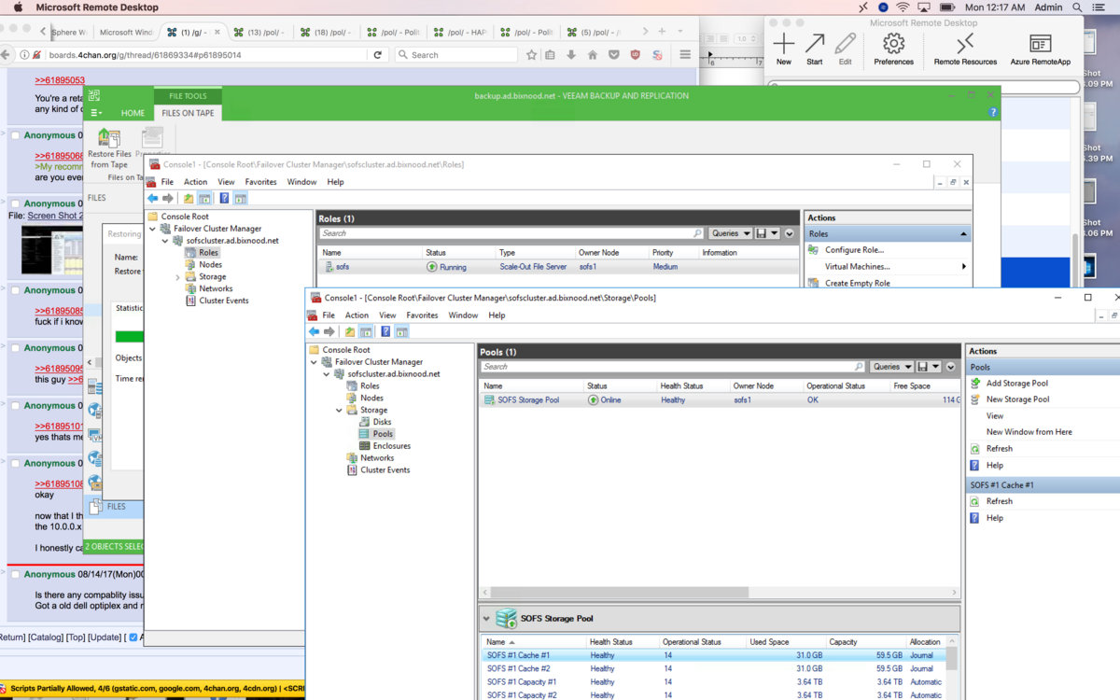Screen dimensions: 1120x700
Task: Click Back arrow in front Console1 toolbar
Action: click(315, 331)
